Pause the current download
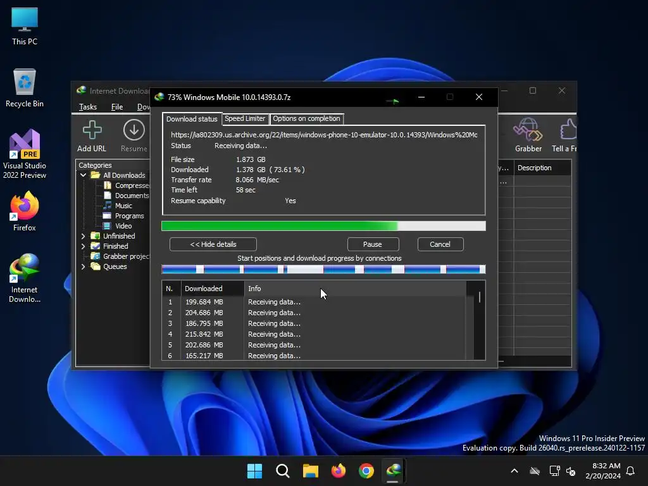 [x=372, y=244]
